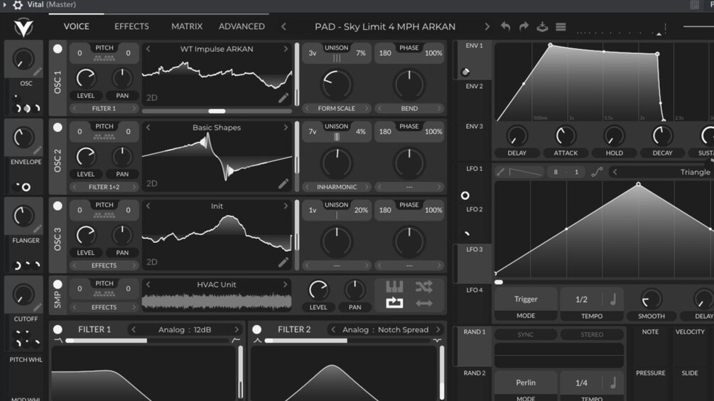Click the OSC 1 2D view label

click(152, 98)
